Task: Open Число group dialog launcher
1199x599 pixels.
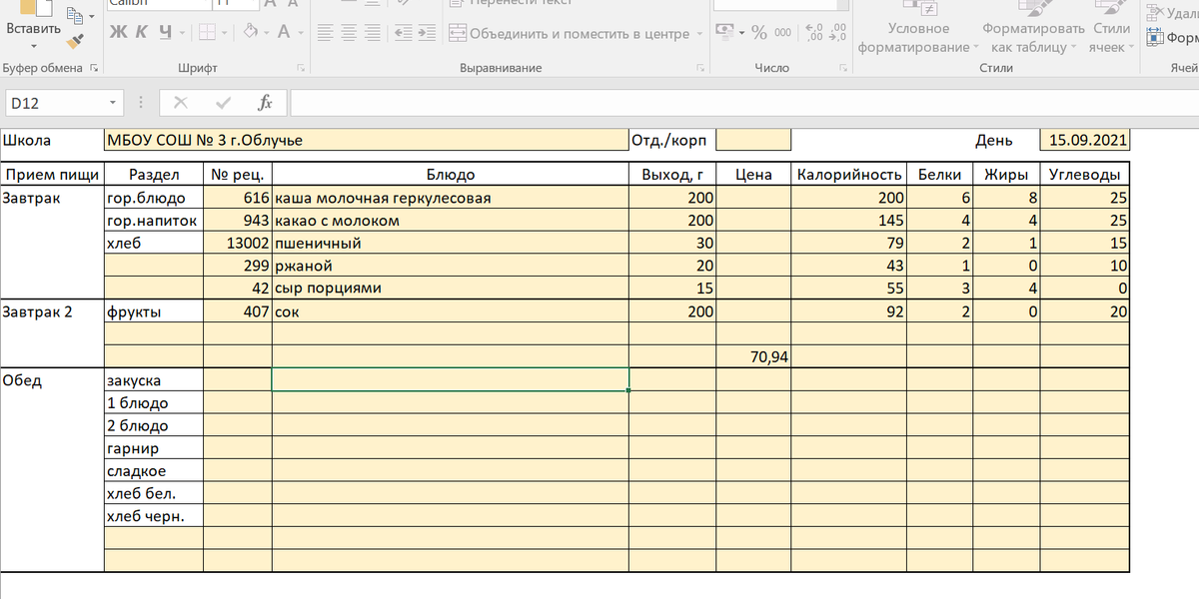Action: click(x=843, y=68)
